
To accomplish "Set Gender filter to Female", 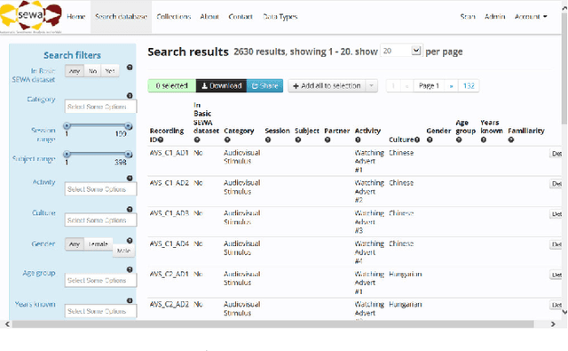I will [99, 244].
